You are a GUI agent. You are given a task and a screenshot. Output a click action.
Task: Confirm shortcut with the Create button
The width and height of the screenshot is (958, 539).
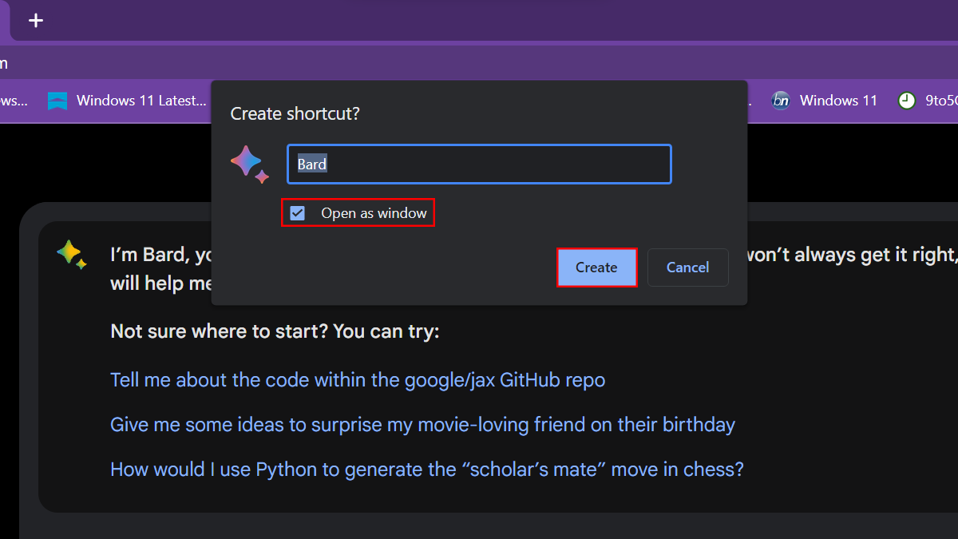point(596,268)
